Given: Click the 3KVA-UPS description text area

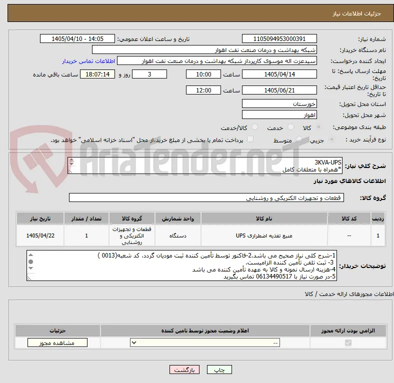Looking at the screenshot, I should (x=205, y=165).
